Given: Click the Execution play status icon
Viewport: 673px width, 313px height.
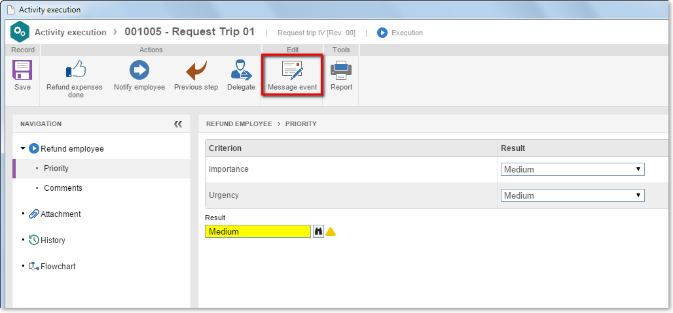Looking at the screenshot, I should coord(382,33).
